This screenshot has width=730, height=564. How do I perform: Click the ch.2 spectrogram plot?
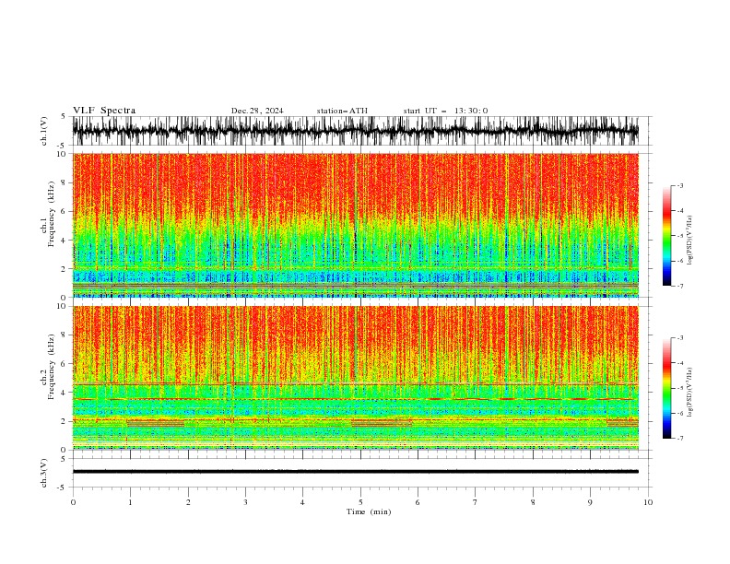tap(356, 378)
